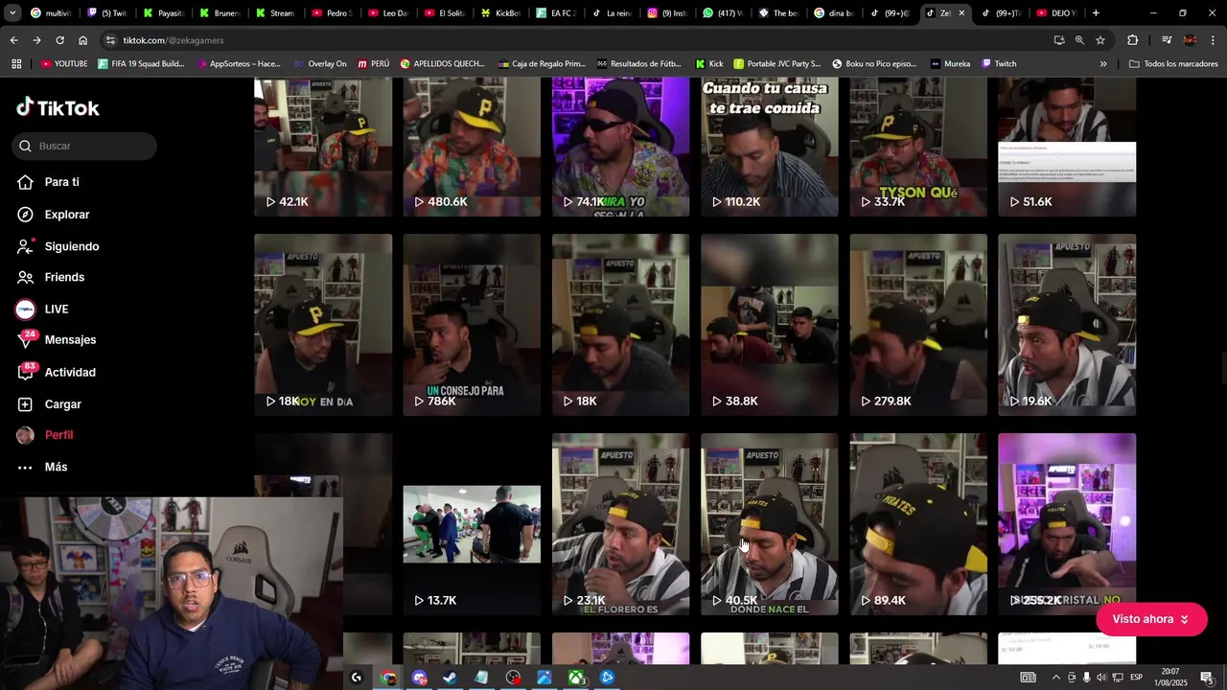Screen dimensions: 1227x690
Task: Open the Twitch bookmark
Action: (999, 64)
